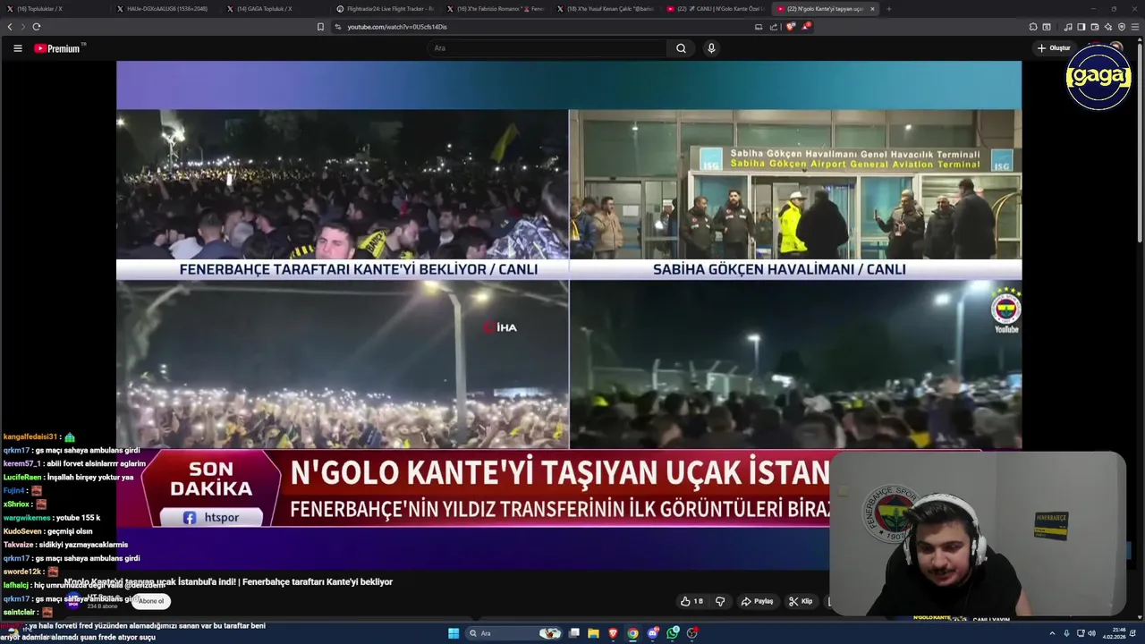Open Discord from taskbar
This screenshot has width=1145, height=644.
pyautogui.click(x=653, y=633)
